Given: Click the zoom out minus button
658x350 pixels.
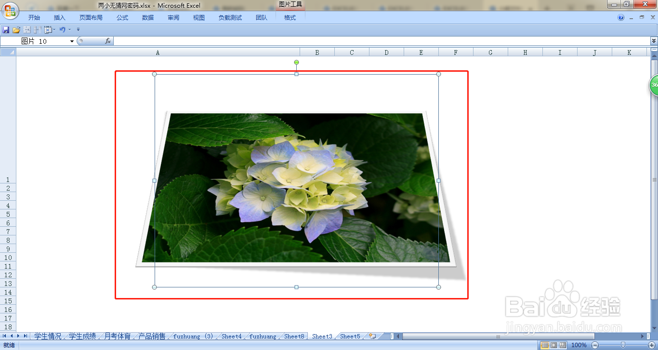Looking at the screenshot, I should [x=595, y=345].
